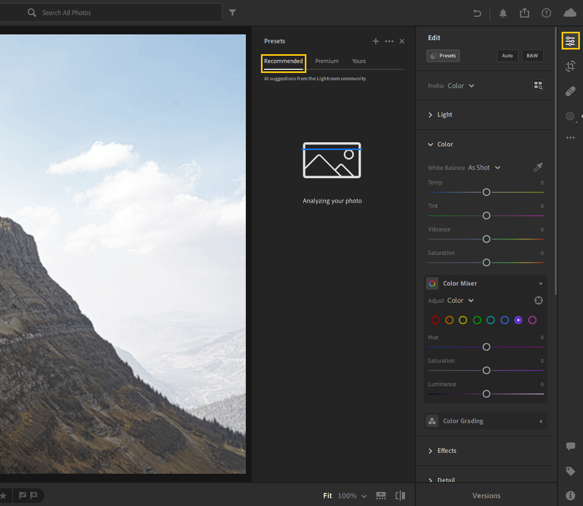
Task: Open the Profile browser grid icon
Action: click(538, 85)
